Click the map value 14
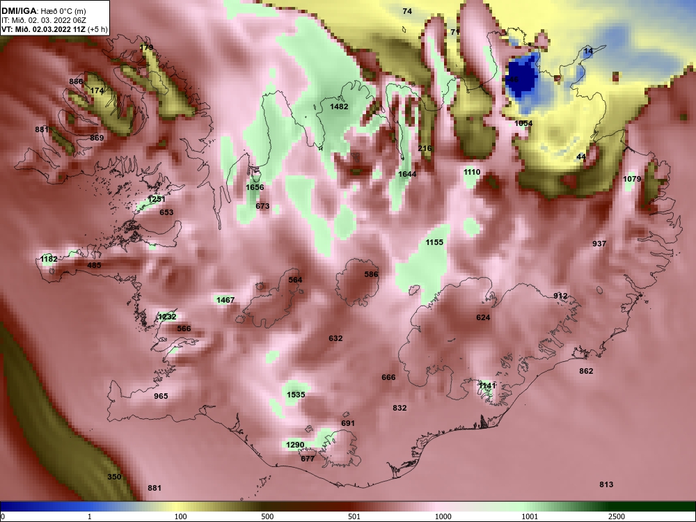 [588, 51]
